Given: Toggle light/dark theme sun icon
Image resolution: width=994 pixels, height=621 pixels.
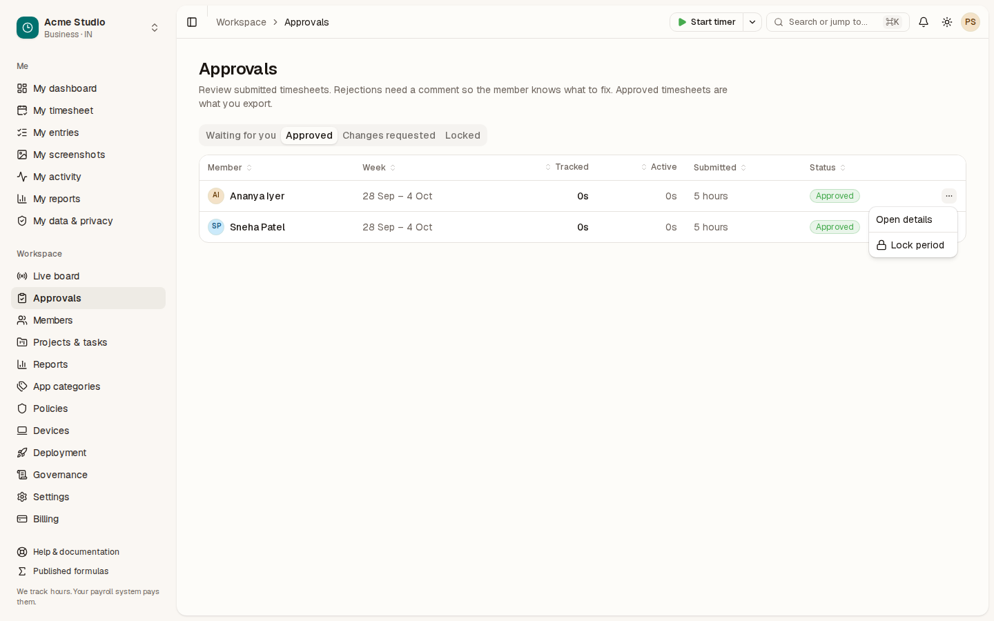Looking at the screenshot, I should pyautogui.click(x=947, y=22).
